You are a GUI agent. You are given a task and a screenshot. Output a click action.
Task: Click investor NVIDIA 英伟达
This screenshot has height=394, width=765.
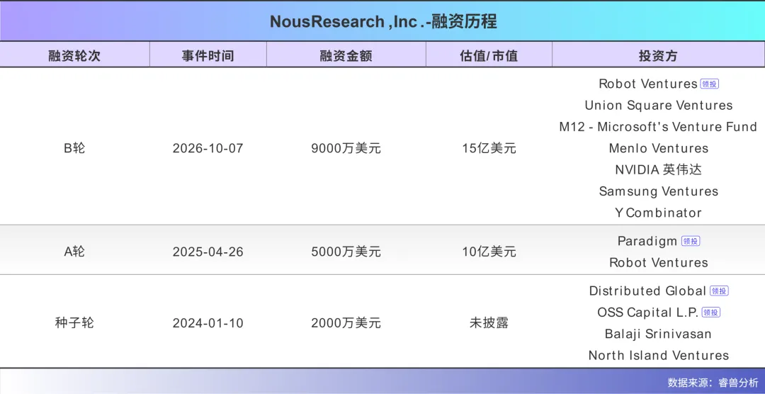pos(659,169)
